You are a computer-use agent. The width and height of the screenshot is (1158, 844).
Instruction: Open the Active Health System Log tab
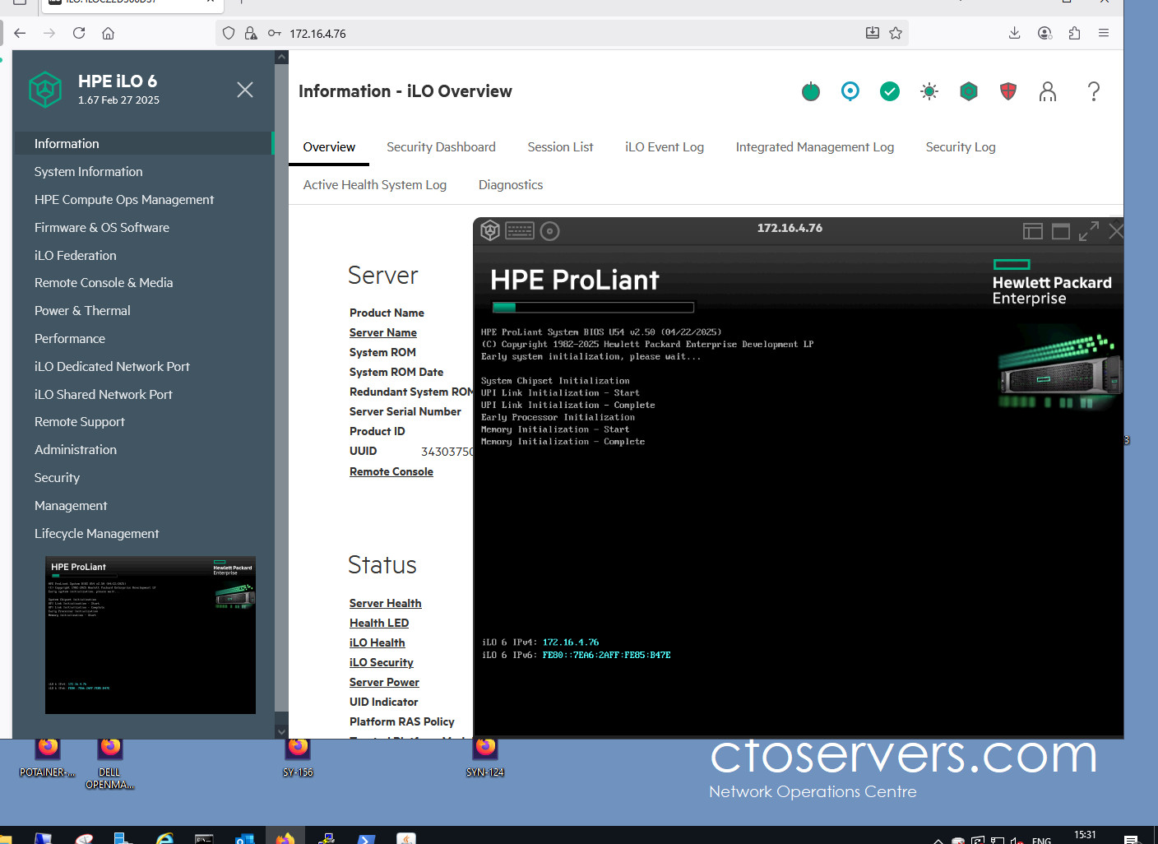[x=375, y=185]
